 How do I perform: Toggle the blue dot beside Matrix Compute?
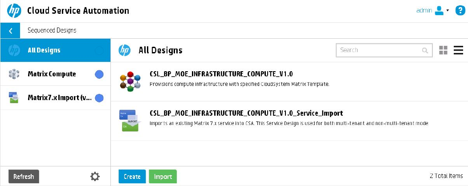point(99,74)
